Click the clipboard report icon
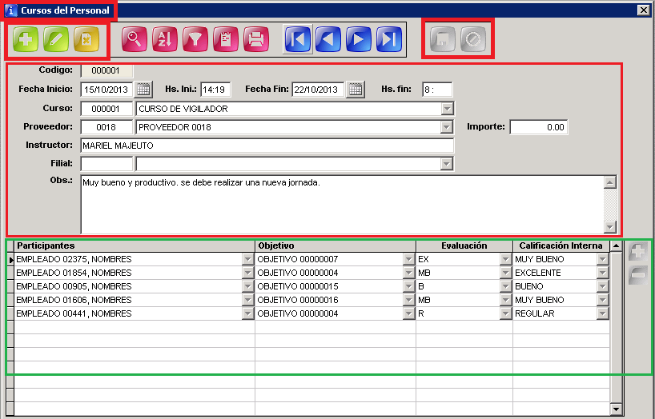 [226, 39]
